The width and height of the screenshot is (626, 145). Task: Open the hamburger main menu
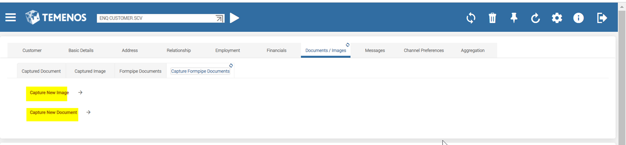coord(11,18)
